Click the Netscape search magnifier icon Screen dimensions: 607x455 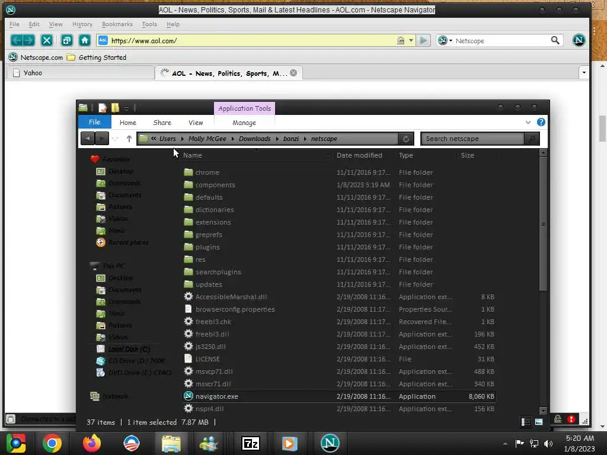point(555,40)
